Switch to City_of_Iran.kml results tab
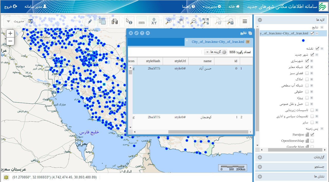 [x=218, y=42]
